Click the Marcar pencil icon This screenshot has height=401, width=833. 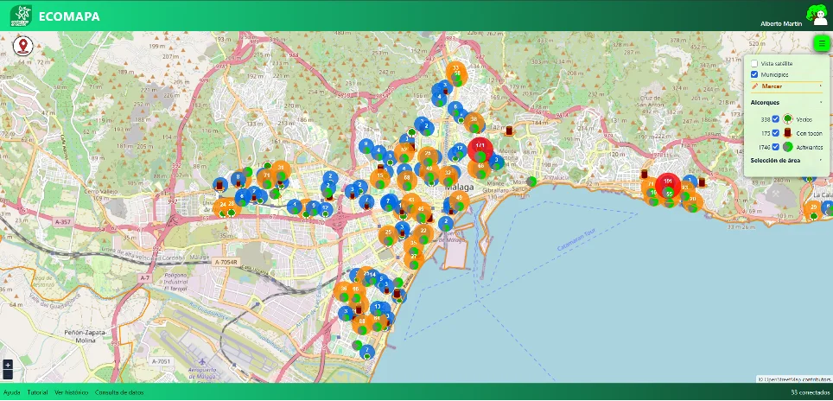(755, 86)
